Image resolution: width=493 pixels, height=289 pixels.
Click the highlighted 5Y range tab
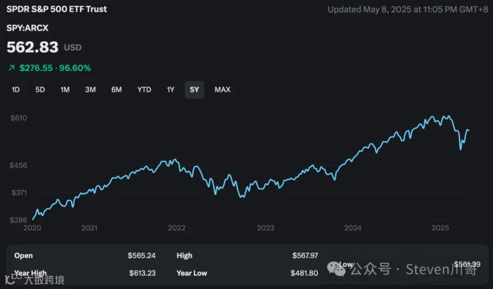click(x=194, y=90)
